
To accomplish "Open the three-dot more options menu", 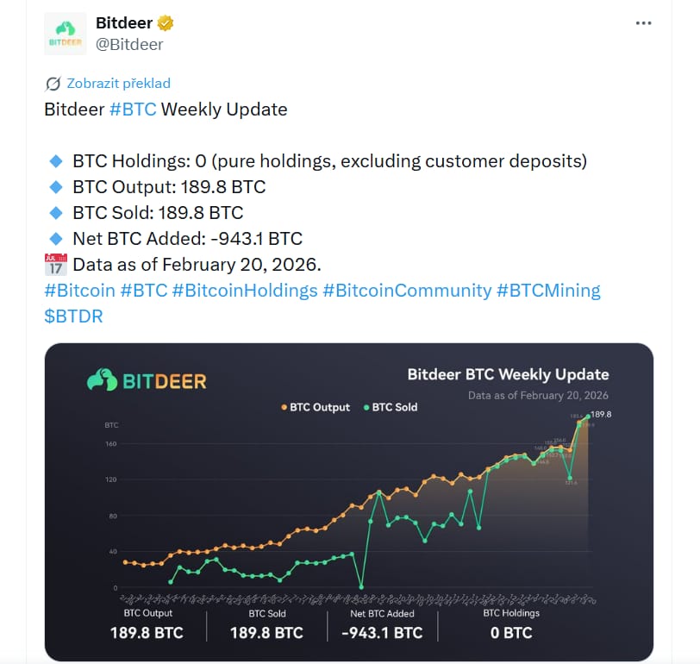I will [644, 22].
